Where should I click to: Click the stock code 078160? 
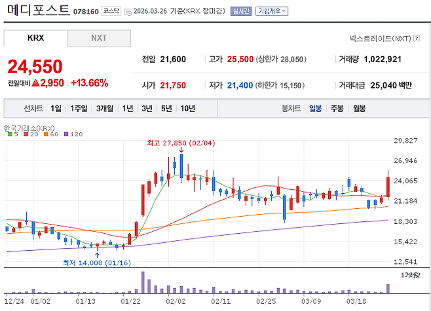click(86, 12)
